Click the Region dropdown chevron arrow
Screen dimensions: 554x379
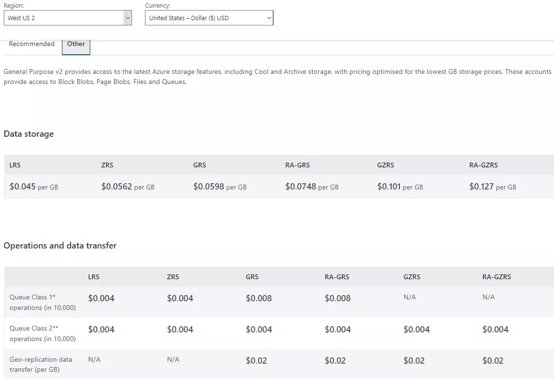click(x=128, y=17)
